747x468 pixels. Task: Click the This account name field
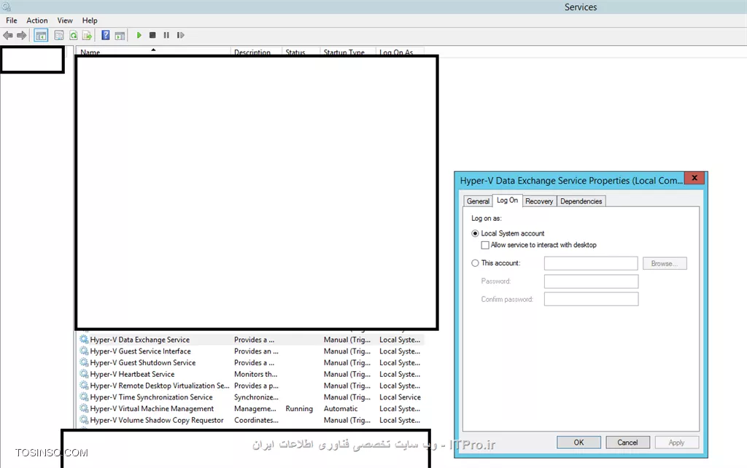(591, 263)
